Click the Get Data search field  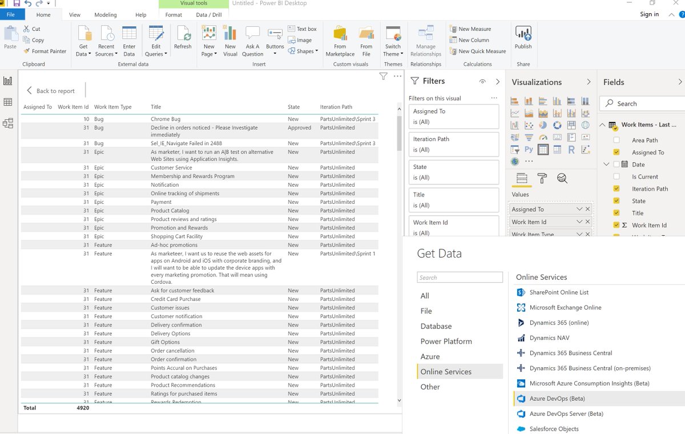click(460, 278)
